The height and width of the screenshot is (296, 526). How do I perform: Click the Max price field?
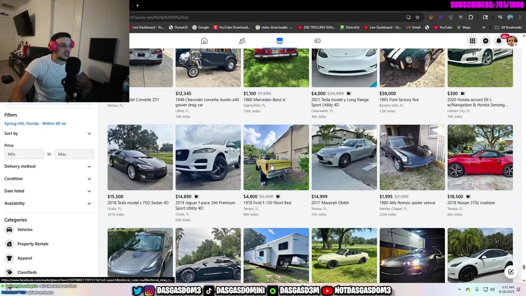[x=74, y=154]
